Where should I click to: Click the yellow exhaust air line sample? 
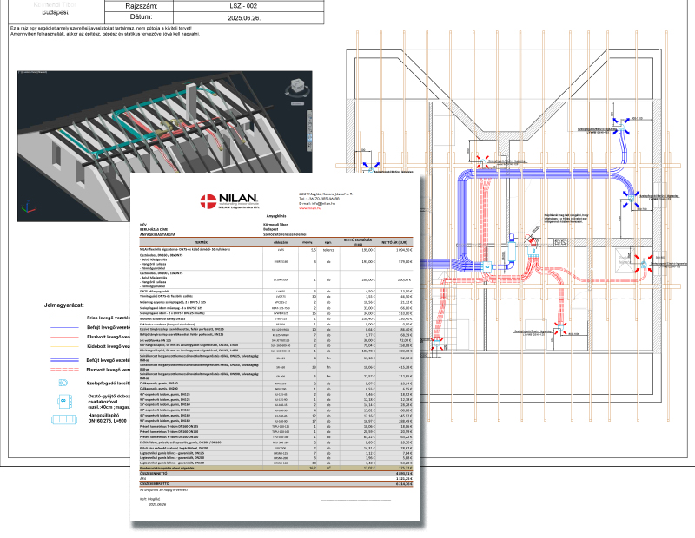(64, 346)
